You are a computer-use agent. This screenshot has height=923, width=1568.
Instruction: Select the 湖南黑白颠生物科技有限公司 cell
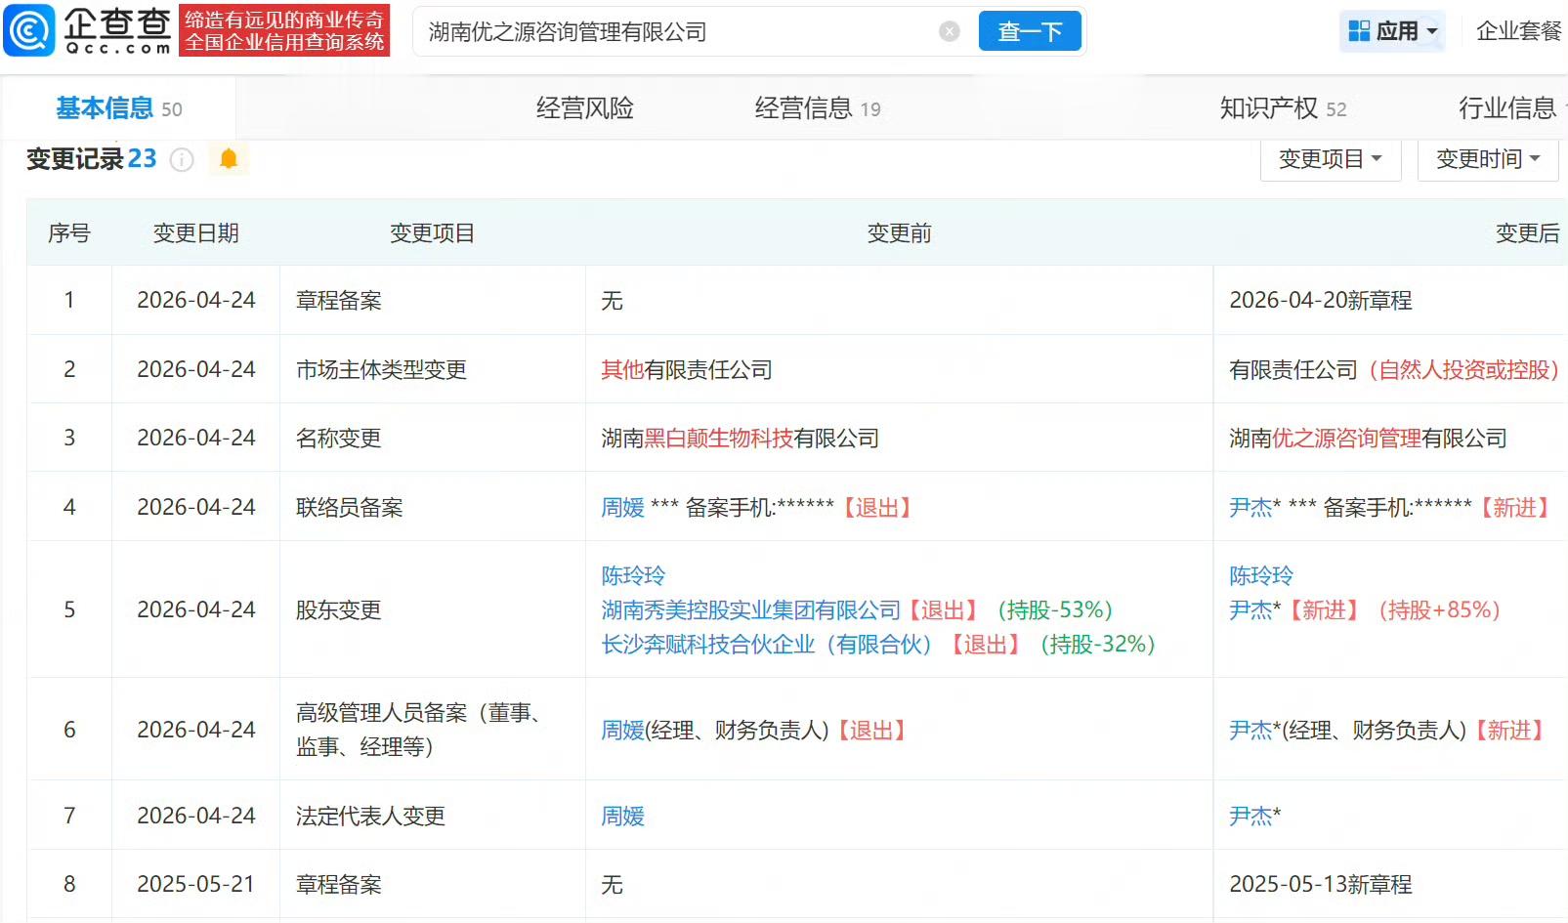(x=899, y=438)
